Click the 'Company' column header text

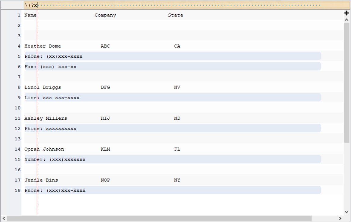coord(105,15)
